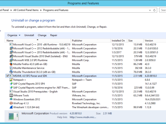
Task: Open the msdn help link in the details pane
Action: coord(83,117)
